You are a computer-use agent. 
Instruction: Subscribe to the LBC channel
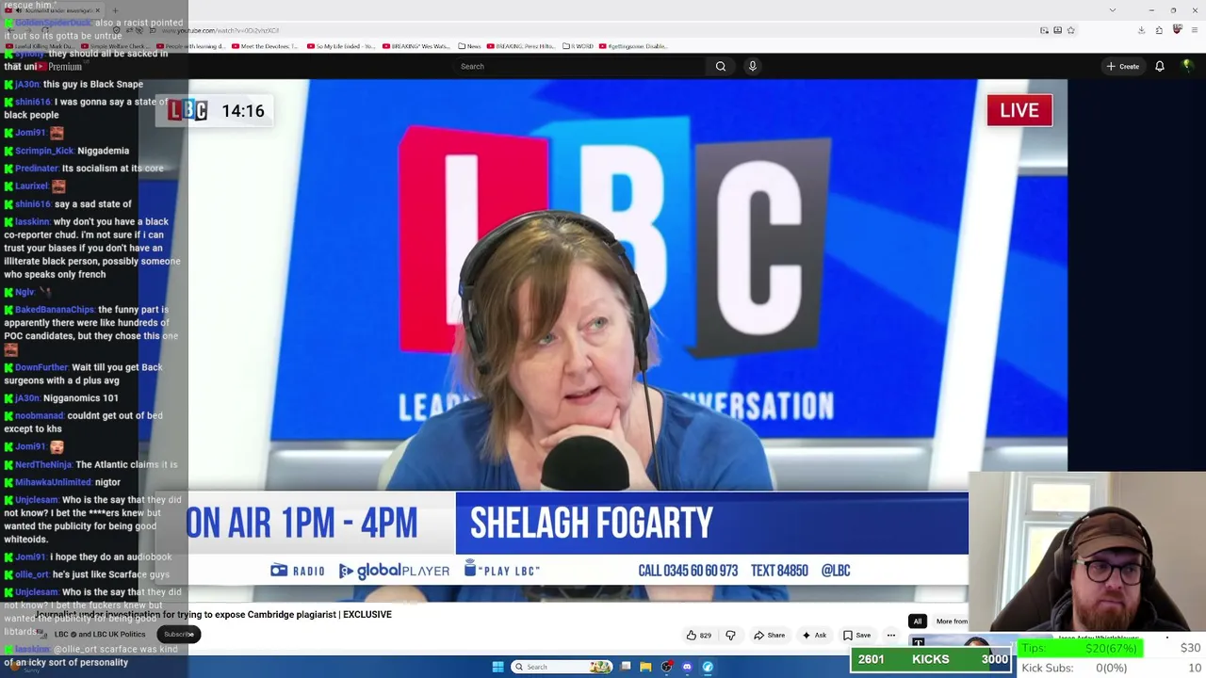pos(178,635)
